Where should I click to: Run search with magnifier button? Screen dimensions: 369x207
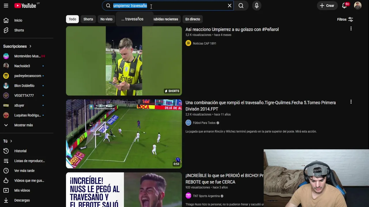[241, 6]
